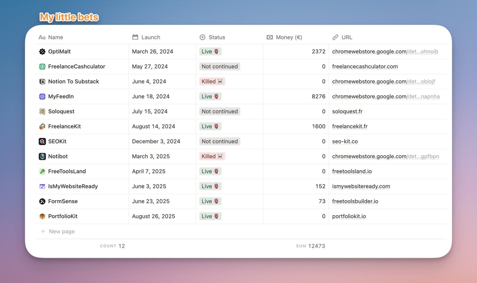Click the FreelanceCashculator page icon

(x=42, y=67)
